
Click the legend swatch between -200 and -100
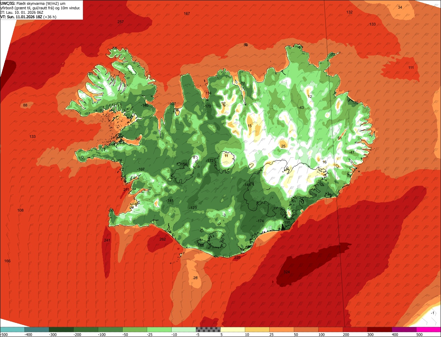[85, 329]
